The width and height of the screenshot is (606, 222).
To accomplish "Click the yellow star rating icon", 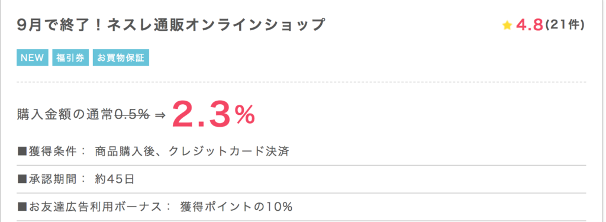I will click(x=507, y=25).
